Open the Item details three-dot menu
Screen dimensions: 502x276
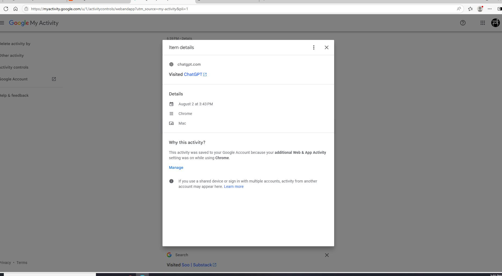coord(313,47)
